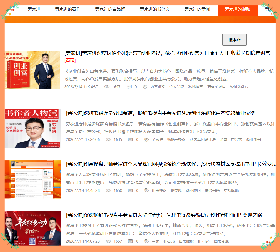Click the views eye icon beside 1650

(109, 190)
